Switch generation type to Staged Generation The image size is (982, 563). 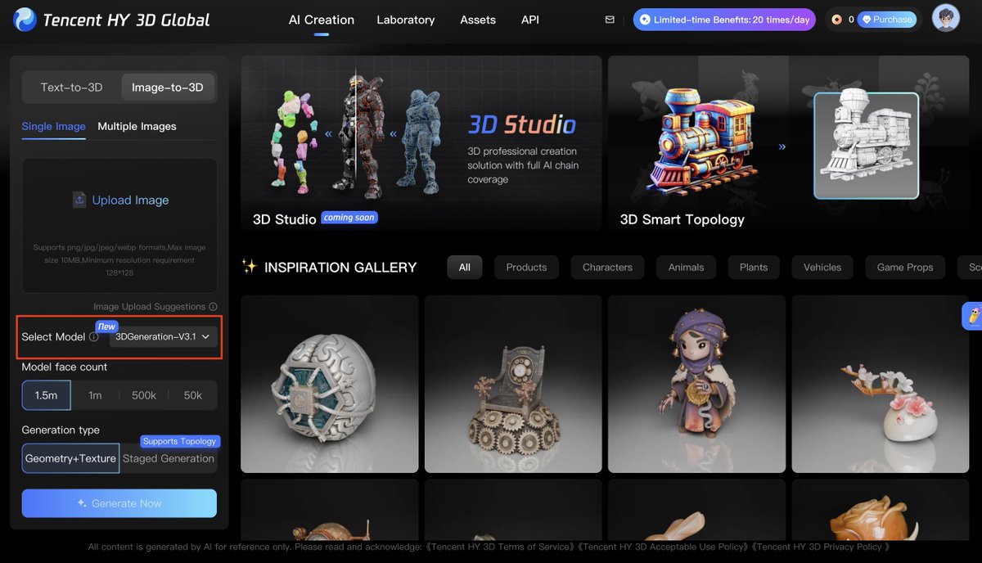point(169,458)
